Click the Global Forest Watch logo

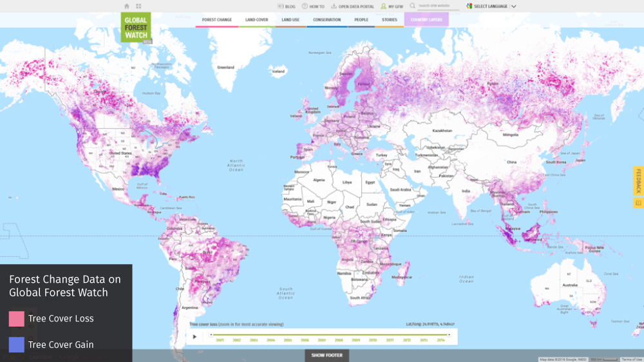click(136, 28)
